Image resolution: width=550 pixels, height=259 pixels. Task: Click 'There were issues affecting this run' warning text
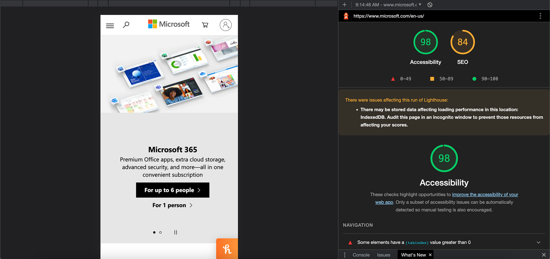coord(396,100)
